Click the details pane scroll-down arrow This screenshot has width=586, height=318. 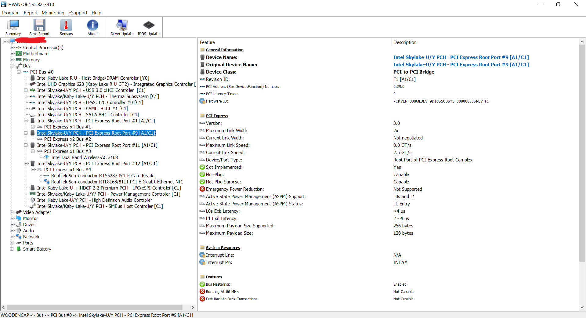tap(582, 308)
